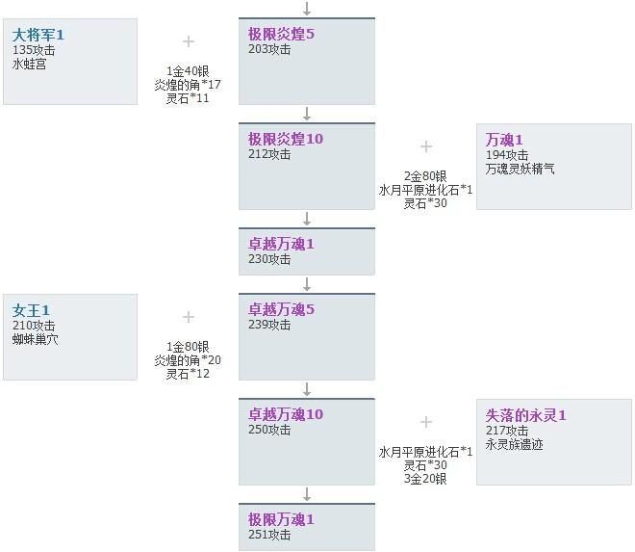Click the down arrow above 卓越万魂5 box

(x=307, y=284)
